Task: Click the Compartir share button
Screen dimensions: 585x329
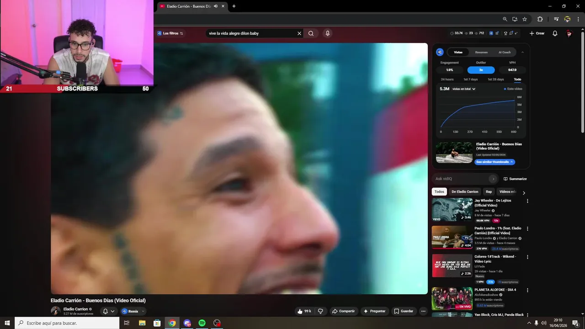Action: click(x=343, y=311)
